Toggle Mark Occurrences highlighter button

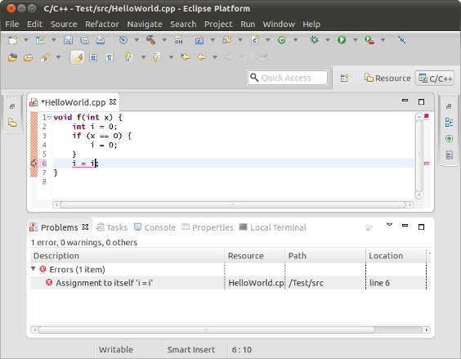pos(78,57)
